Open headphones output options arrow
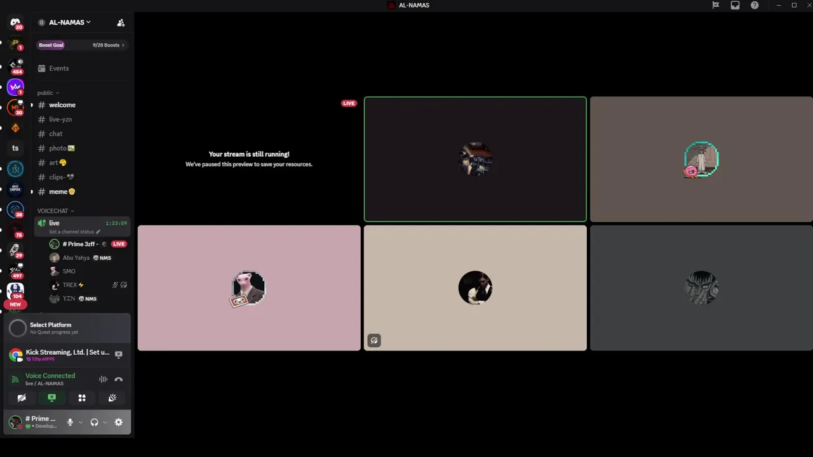Image resolution: width=813 pixels, height=457 pixels. (105, 423)
